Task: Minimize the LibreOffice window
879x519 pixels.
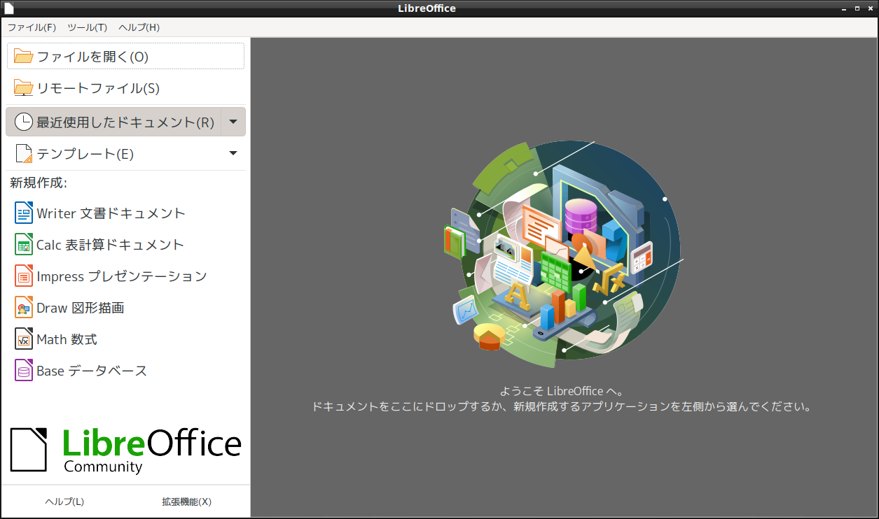Action: (x=843, y=8)
